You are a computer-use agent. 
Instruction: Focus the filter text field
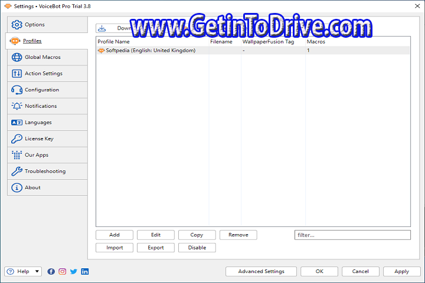click(352, 235)
